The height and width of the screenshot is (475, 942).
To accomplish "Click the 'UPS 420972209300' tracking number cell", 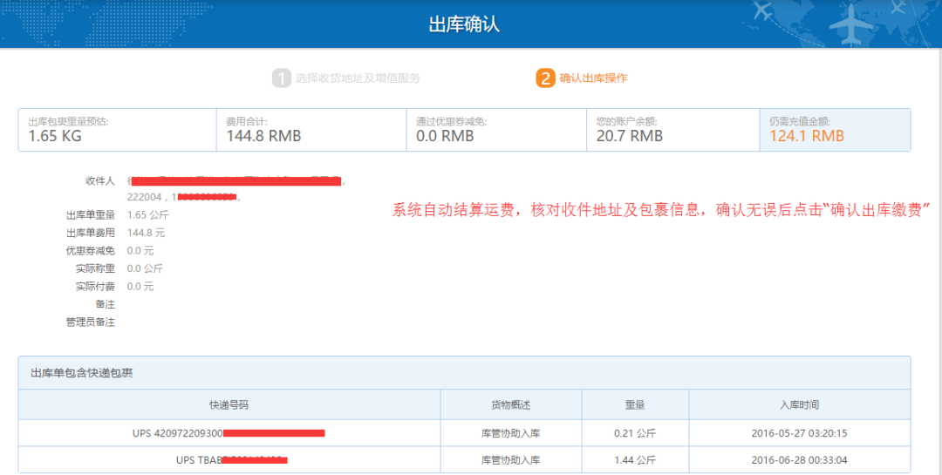I will (x=229, y=433).
